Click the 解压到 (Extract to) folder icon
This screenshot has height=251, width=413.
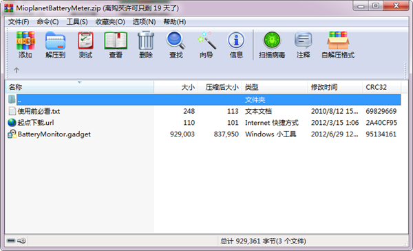click(55, 40)
